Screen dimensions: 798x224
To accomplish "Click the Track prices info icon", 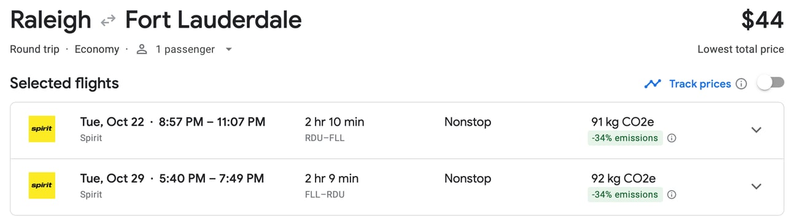I will click(741, 83).
